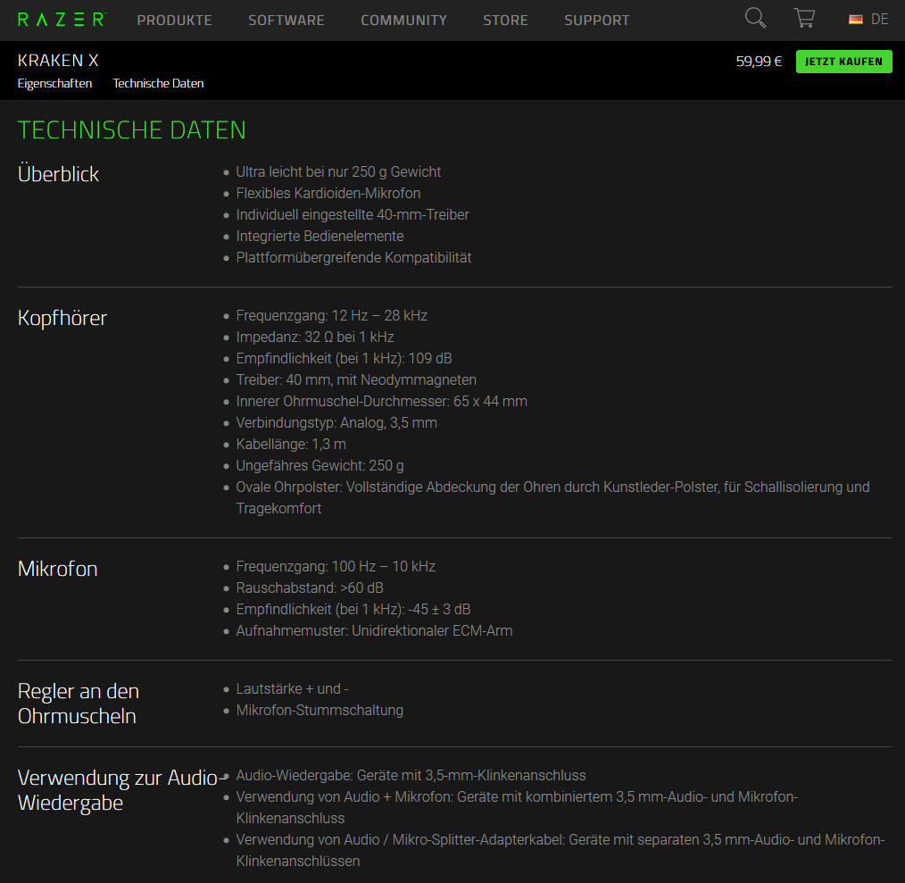905x883 pixels.
Task: Click 'Kabellänge: 1,3 m' line
Action: click(x=291, y=444)
